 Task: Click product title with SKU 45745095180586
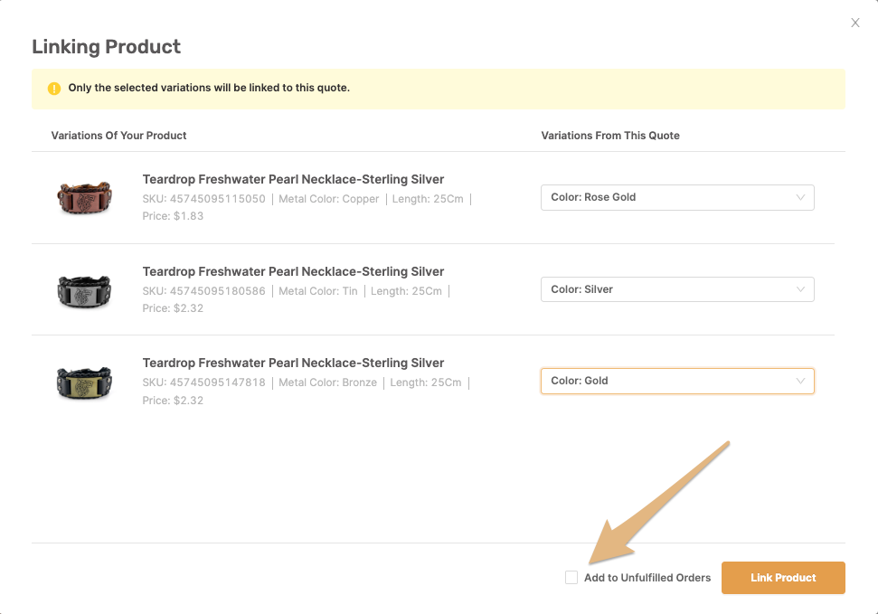293,271
